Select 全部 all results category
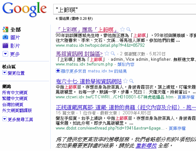This screenshot has width=196, height=151. 15,30
